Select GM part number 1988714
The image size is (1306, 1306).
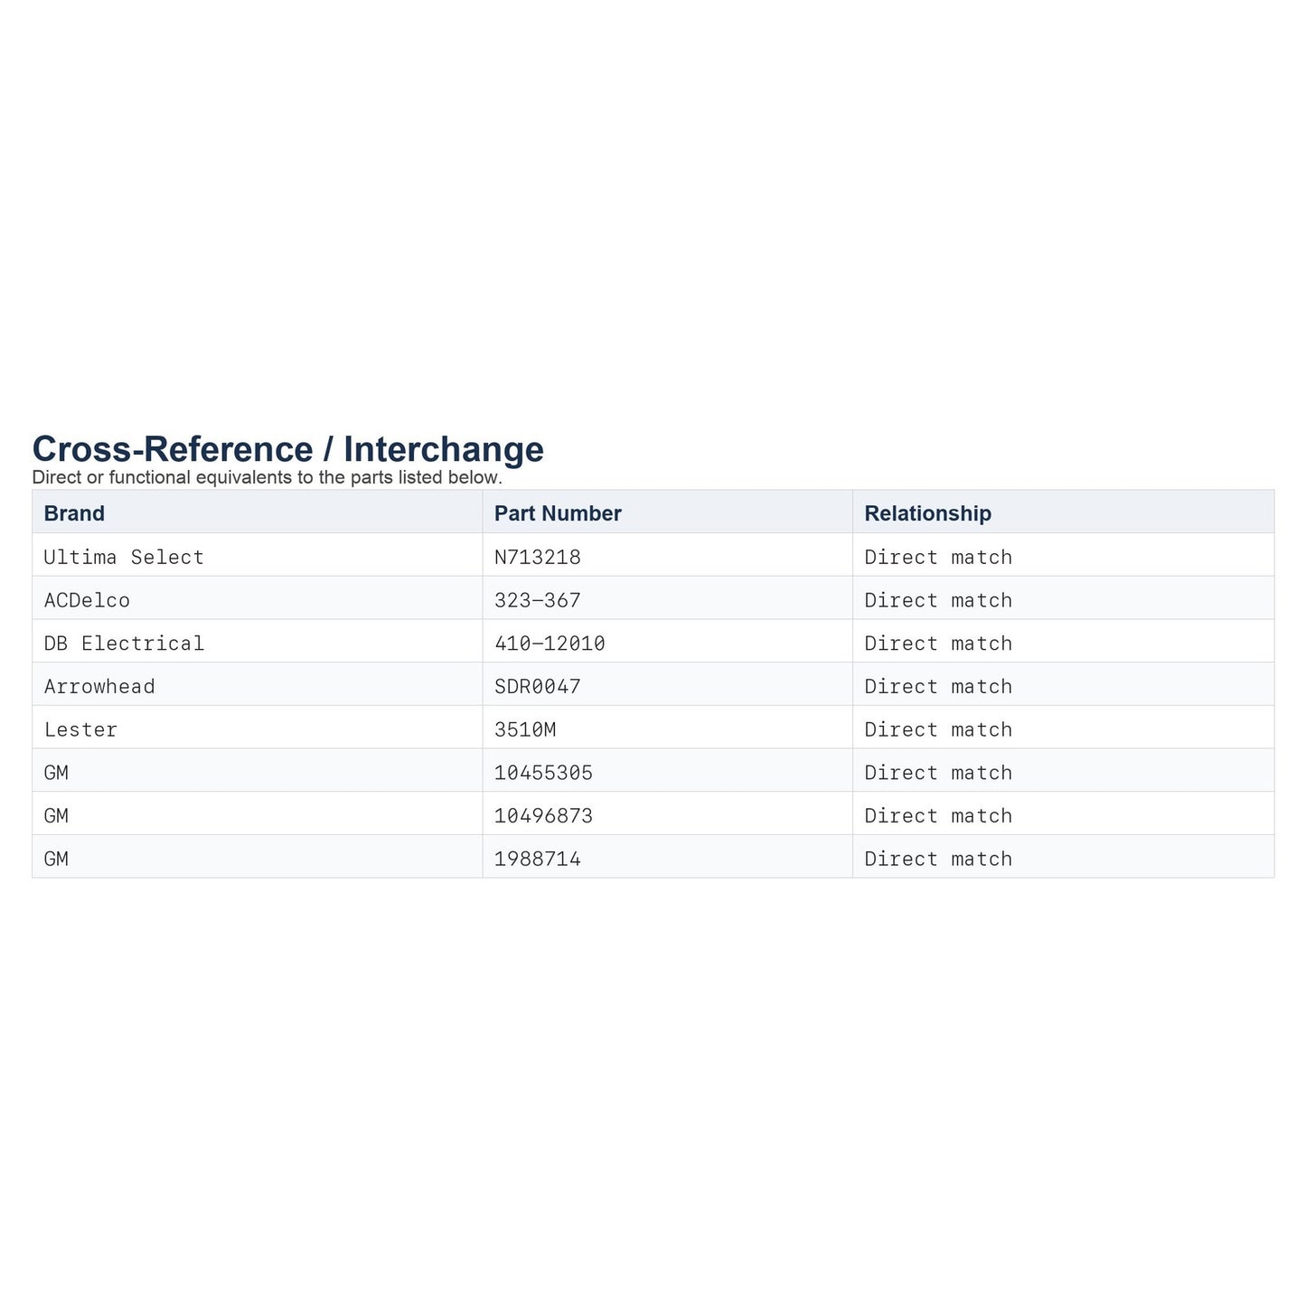pos(537,860)
